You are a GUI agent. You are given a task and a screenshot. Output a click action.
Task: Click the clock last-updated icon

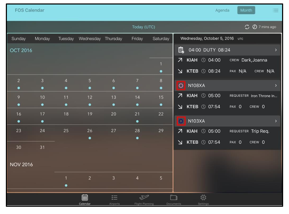[x=255, y=27]
